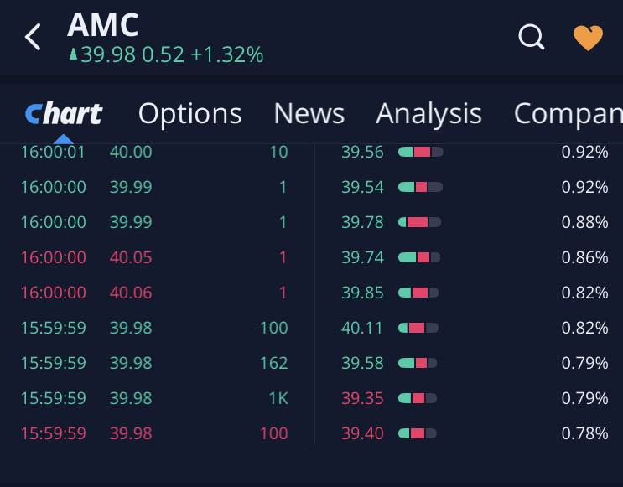Screen dimensions: 623x487
Task: Switch to the Options tab
Action: click(x=189, y=113)
